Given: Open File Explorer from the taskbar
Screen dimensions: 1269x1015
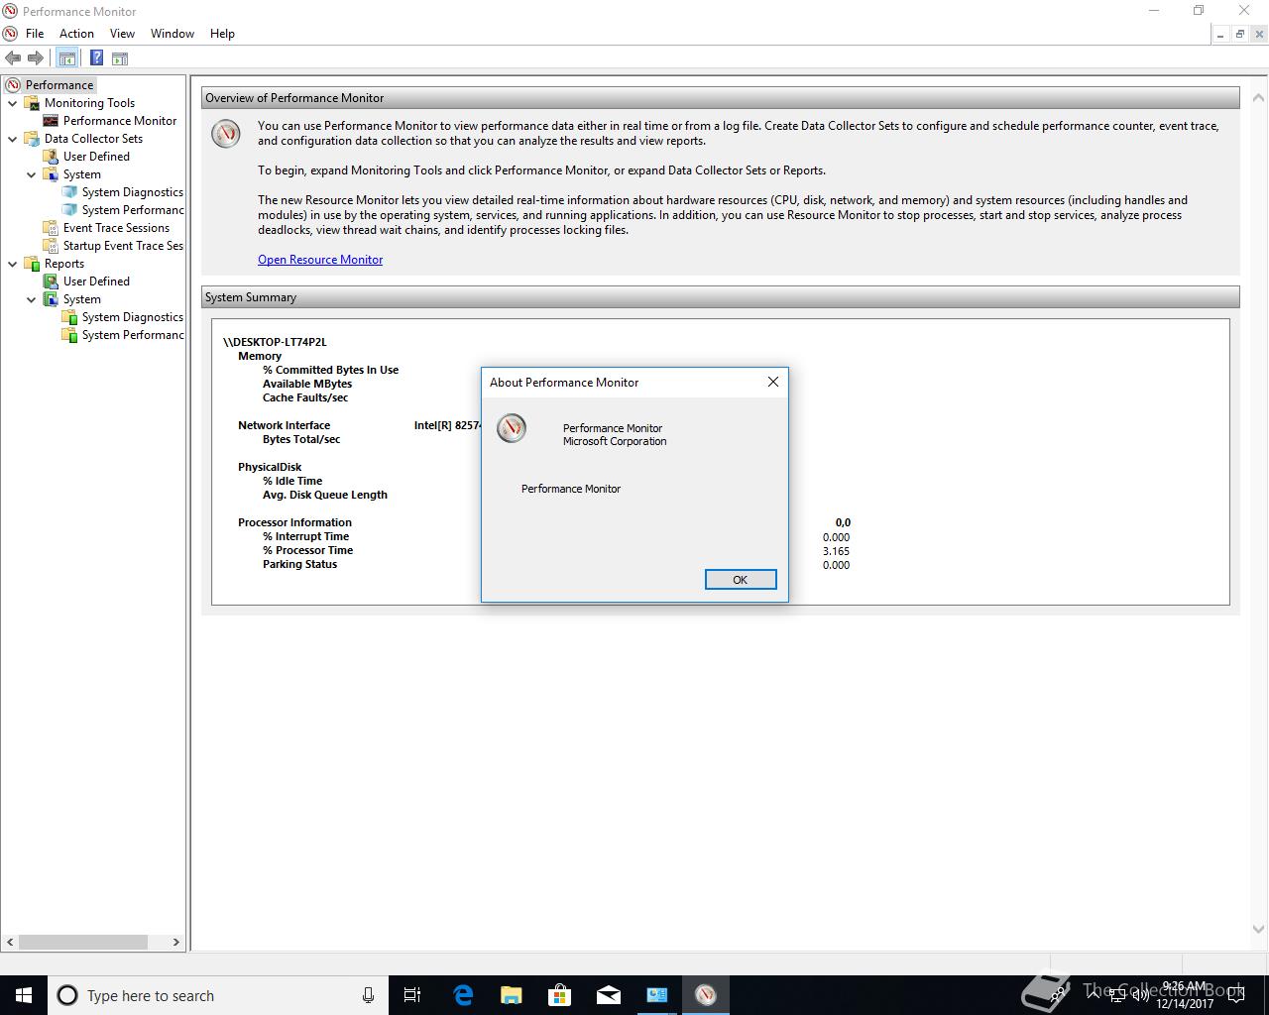Looking at the screenshot, I should pyautogui.click(x=511, y=995).
